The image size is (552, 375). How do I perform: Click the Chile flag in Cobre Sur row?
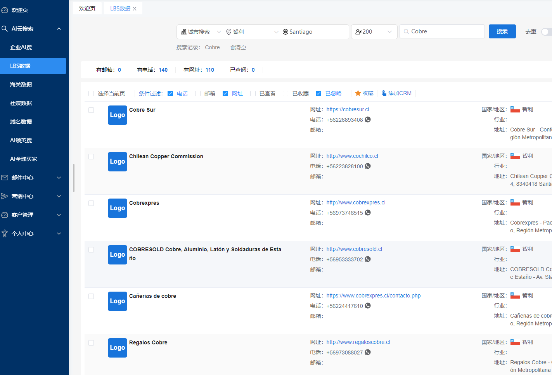pyautogui.click(x=515, y=109)
